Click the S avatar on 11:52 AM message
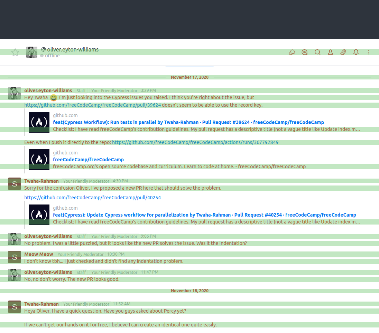The height and width of the screenshot is (333, 379). [x=15, y=307]
